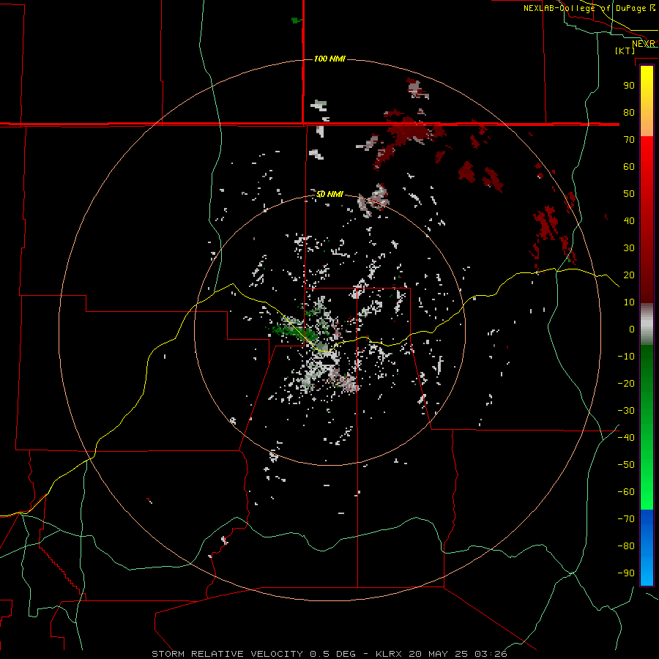Click the 0 value on the velocity scale

pos(632,329)
